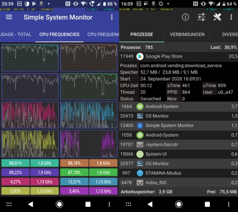Tap the OS Monitor 20577 process row
This screenshot has width=238, height=212.
tap(178, 164)
